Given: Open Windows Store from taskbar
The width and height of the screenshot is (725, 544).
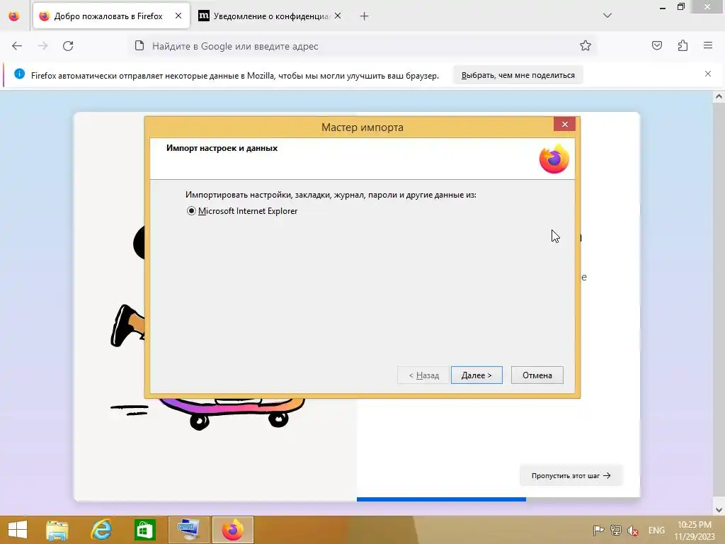Looking at the screenshot, I should [144, 530].
